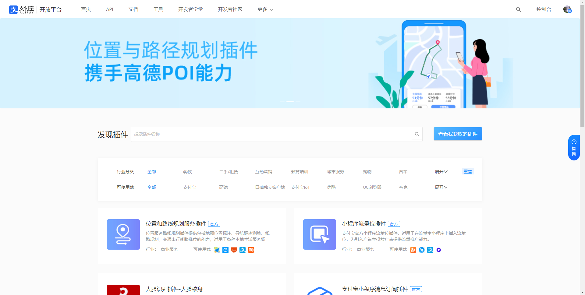Filter by 口碑独立客户端

coord(270,187)
